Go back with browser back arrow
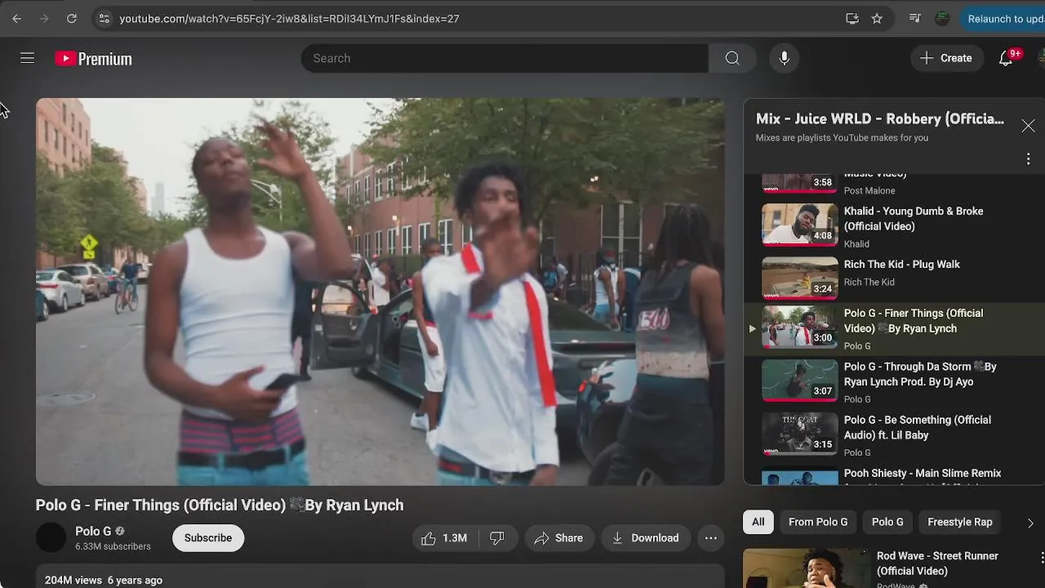The width and height of the screenshot is (1045, 588). coord(16,18)
